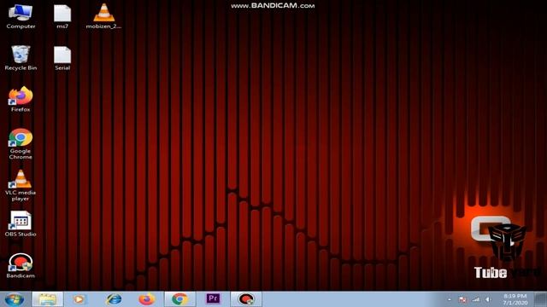The width and height of the screenshot is (547, 307).
Task: Open Adobe Premiere Pro from taskbar
Action: (213, 298)
